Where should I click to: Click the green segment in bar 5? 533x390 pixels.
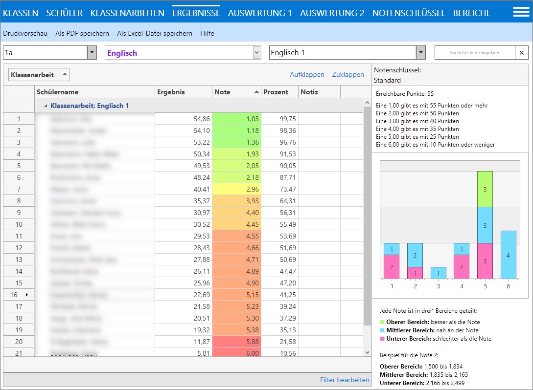(x=485, y=189)
